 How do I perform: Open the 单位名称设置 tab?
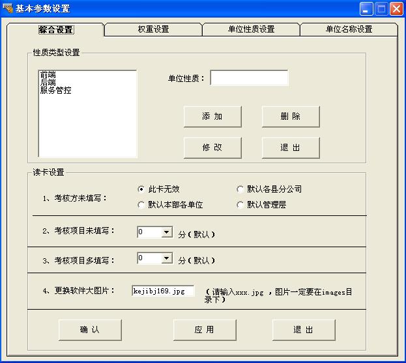pos(349,29)
